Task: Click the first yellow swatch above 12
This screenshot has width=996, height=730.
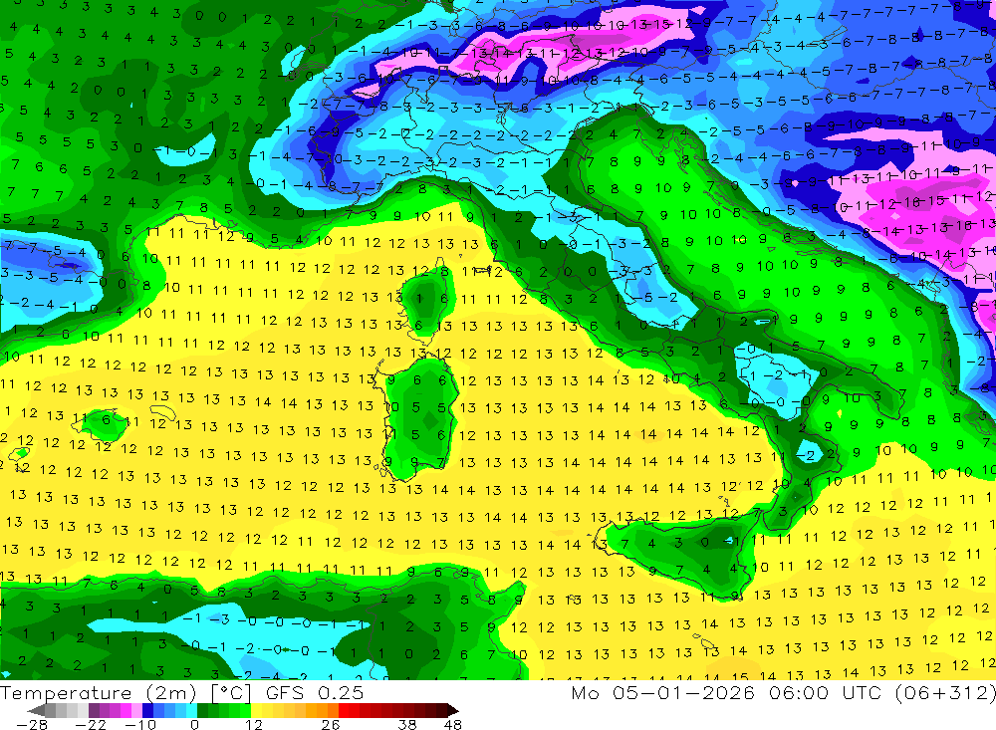Action: click(x=257, y=710)
